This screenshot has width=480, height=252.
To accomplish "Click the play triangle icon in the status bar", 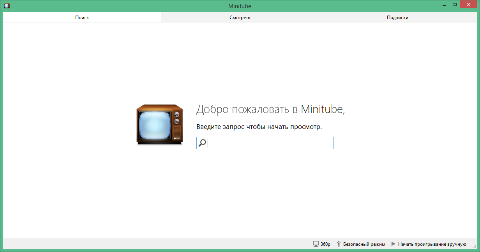I will [x=394, y=244].
